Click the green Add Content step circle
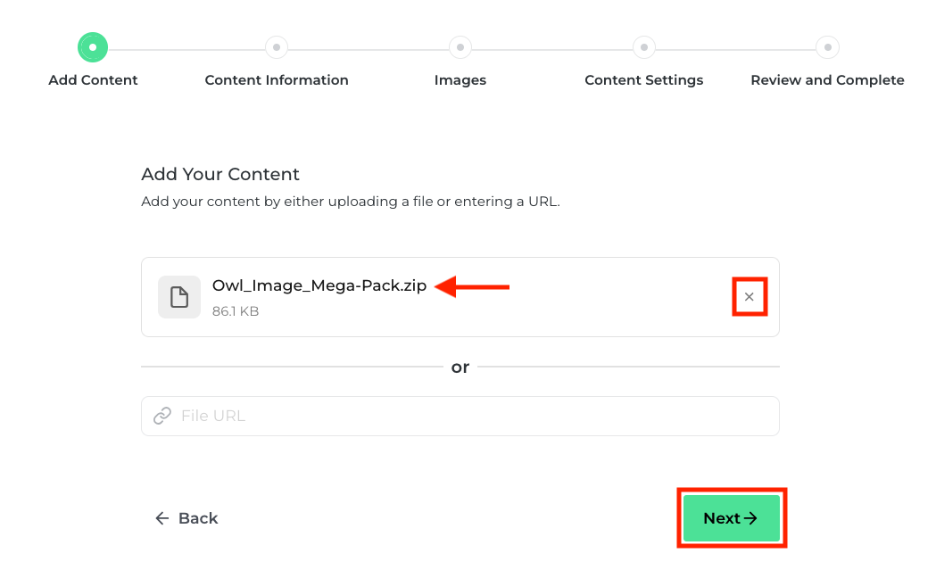The width and height of the screenshot is (936, 570). [x=93, y=47]
